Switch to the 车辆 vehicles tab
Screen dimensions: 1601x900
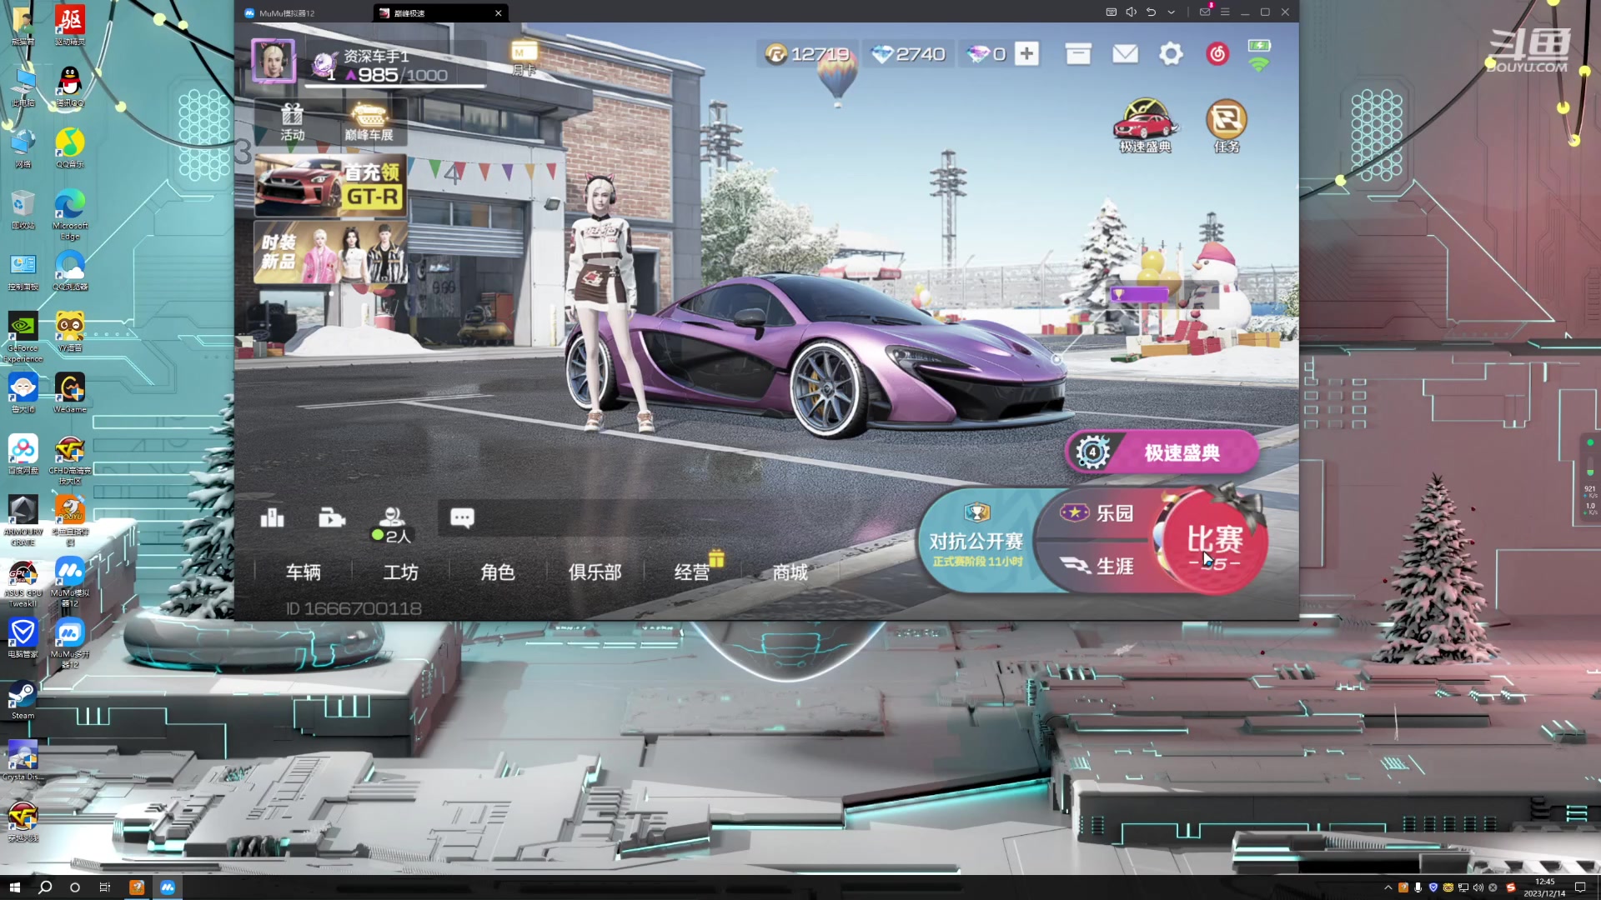click(x=304, y=572)
